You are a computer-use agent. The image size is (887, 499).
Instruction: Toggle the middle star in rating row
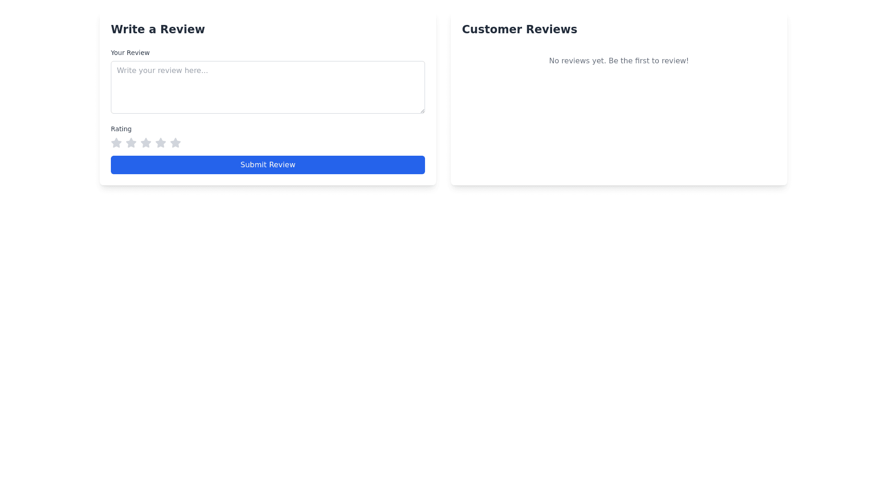point(146,143)
